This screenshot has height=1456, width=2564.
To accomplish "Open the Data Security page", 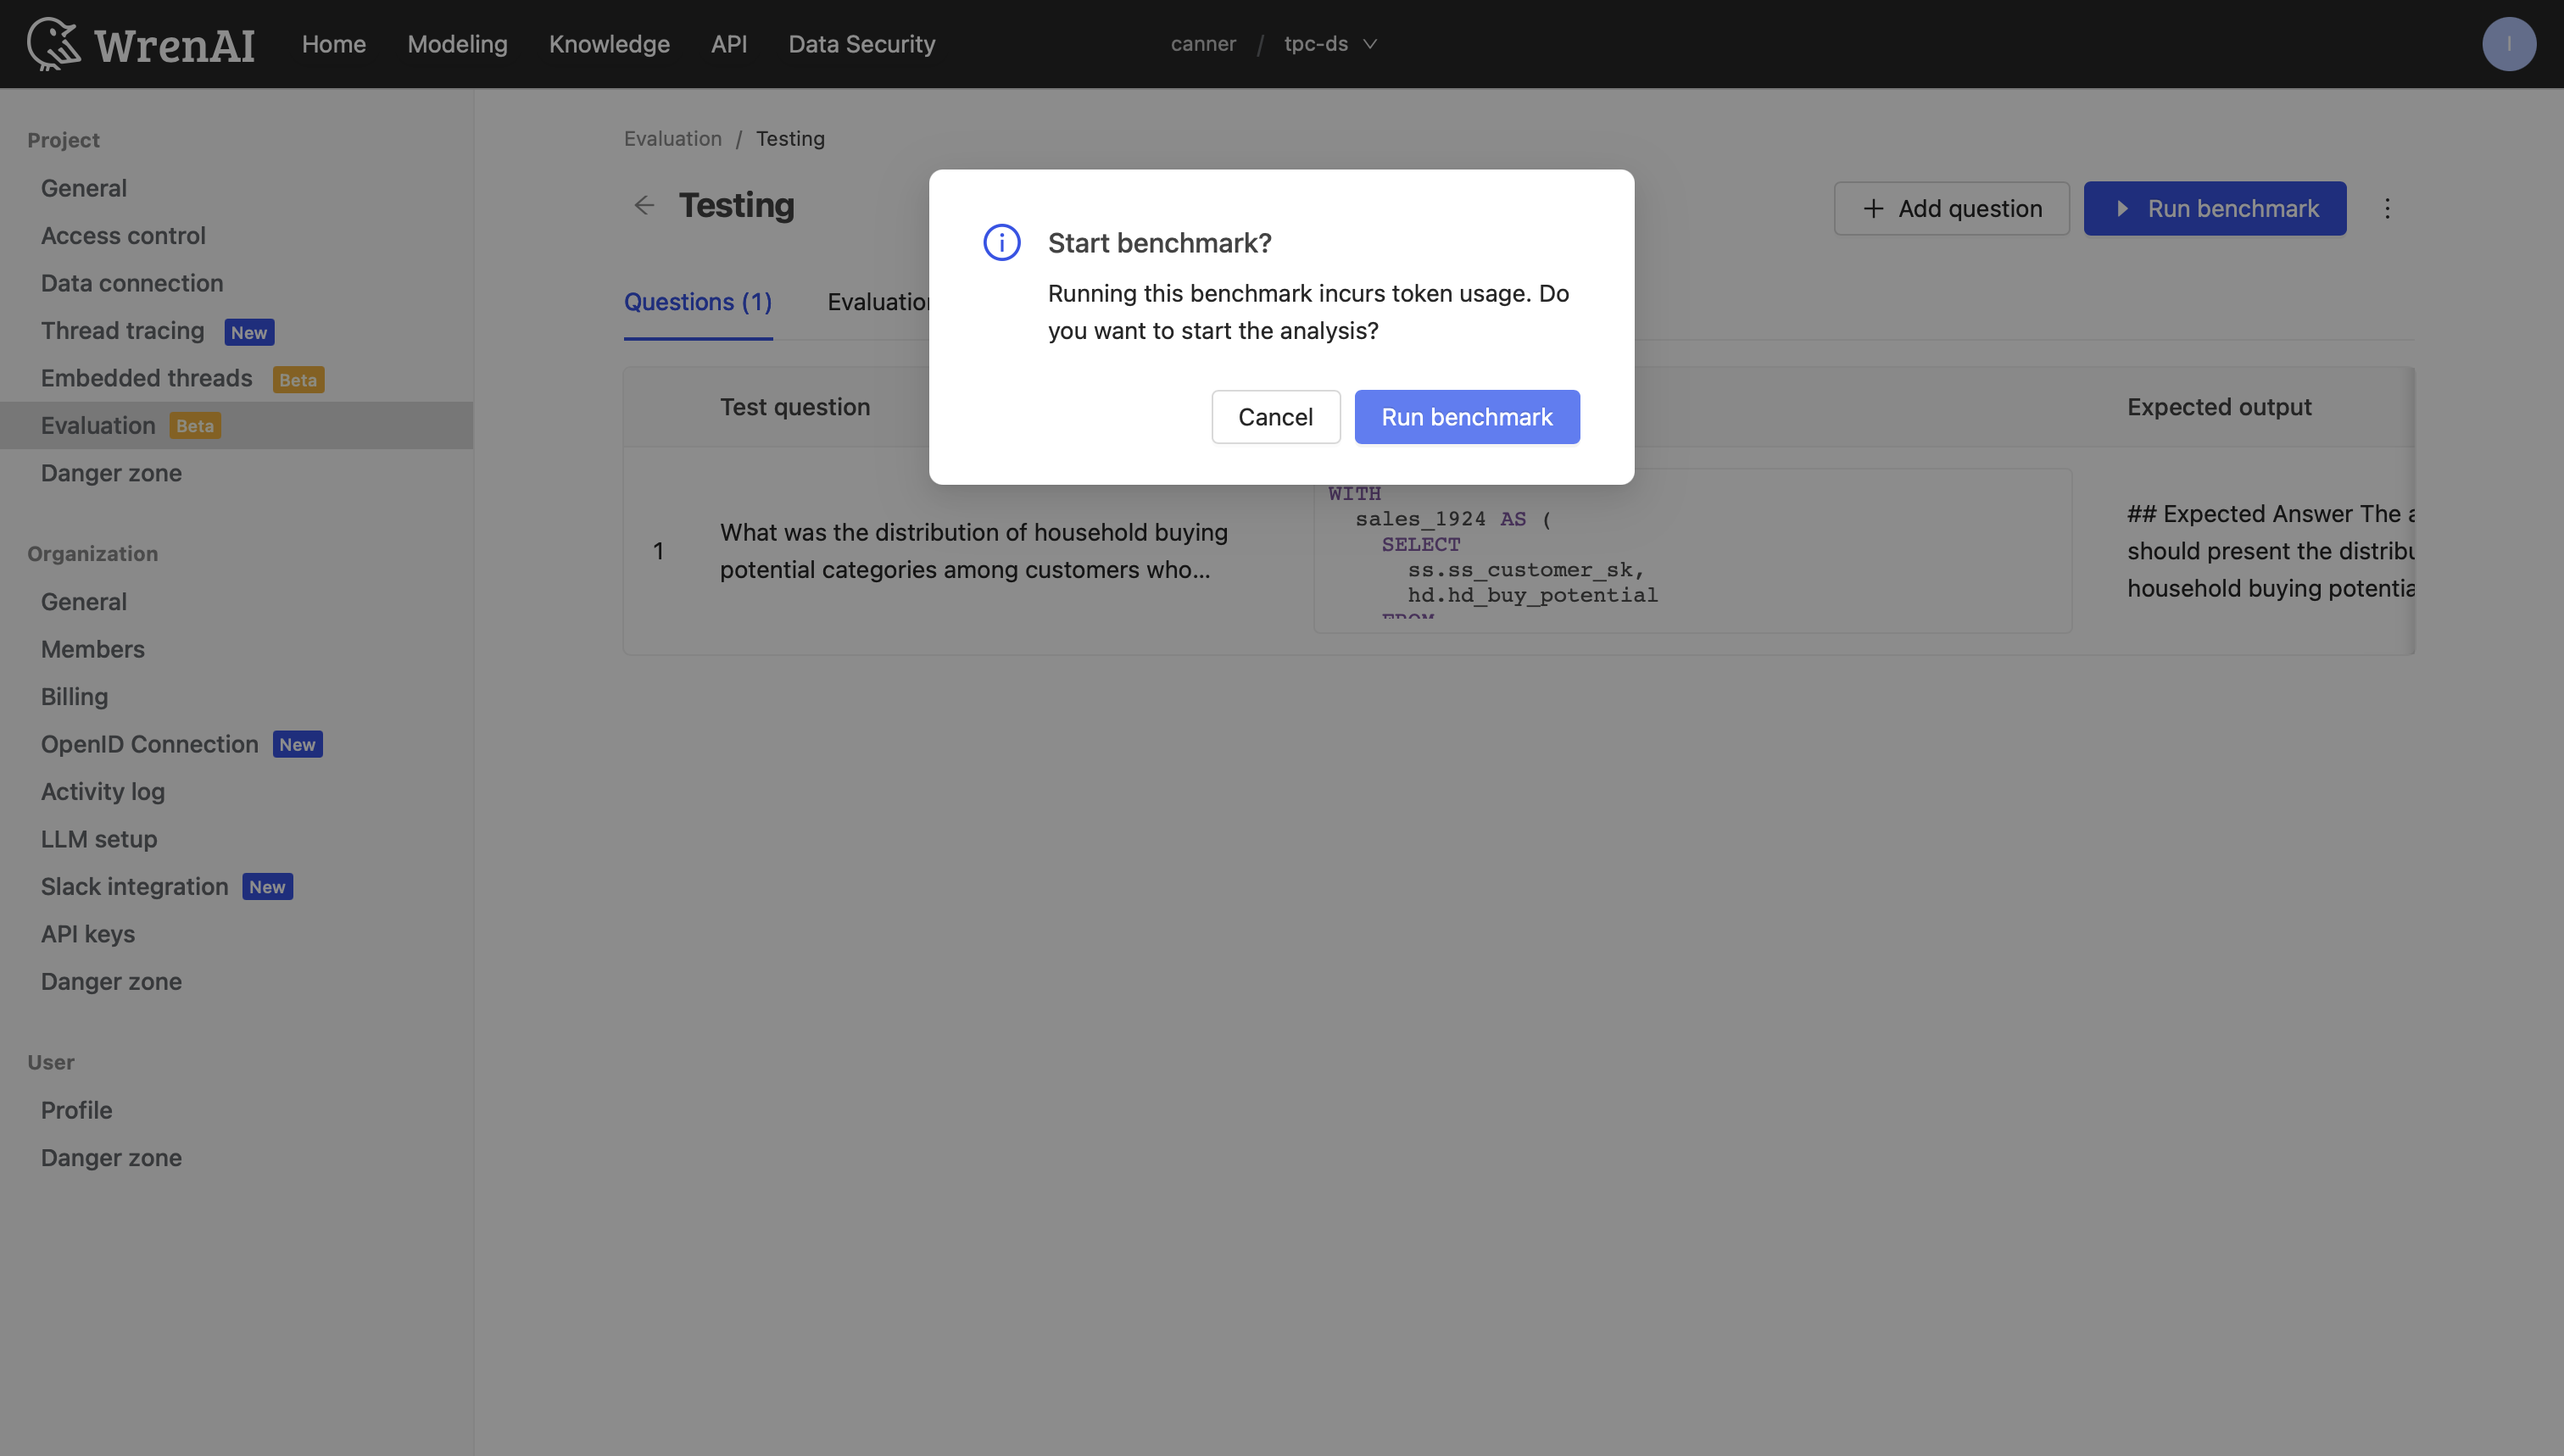I will (861, 43).
